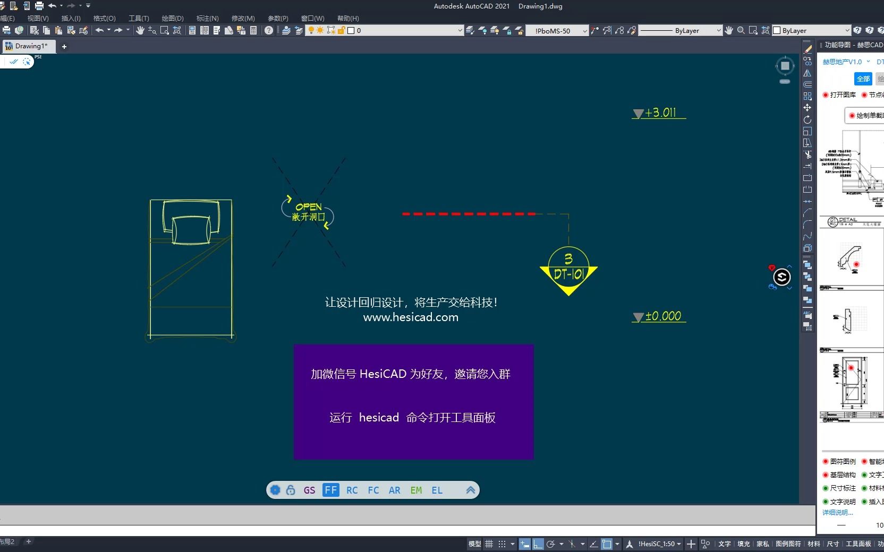Click the Cut icon in the standard toolbar
This screenshot has height=552, width=884.
coord(34,30)
